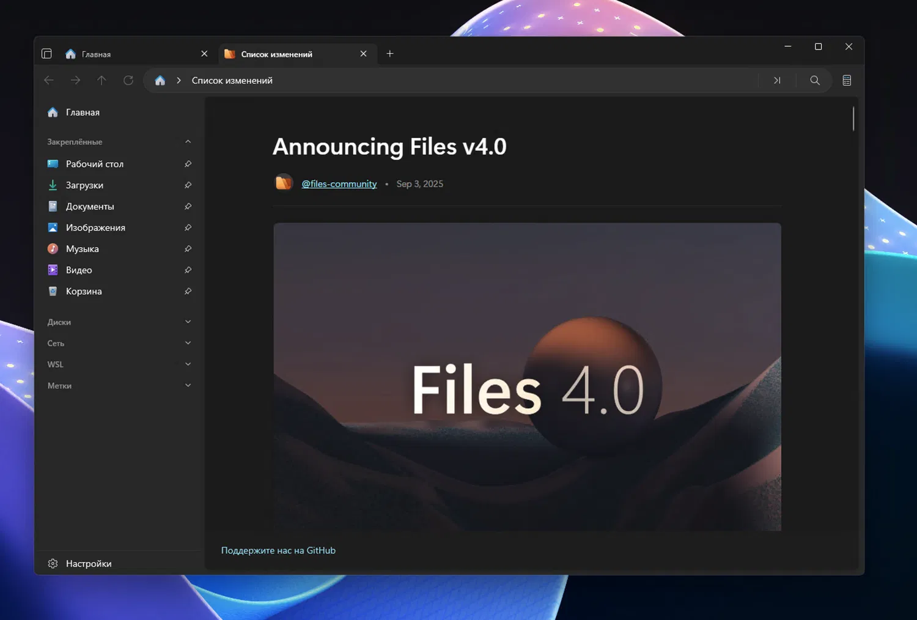Screen dimensions: 917x620
Task: Unpin Изображения using its pin icon
Action: (188, 227)
